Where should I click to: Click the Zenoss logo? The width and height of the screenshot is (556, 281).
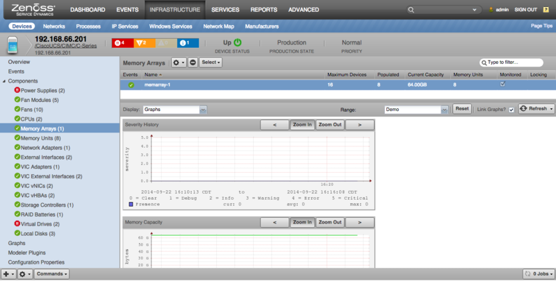click(x=33, y=10)
